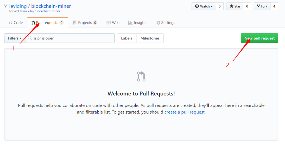Open the Labels page
Viewport: 285px width, 145px height.
(x=126, y=38)
